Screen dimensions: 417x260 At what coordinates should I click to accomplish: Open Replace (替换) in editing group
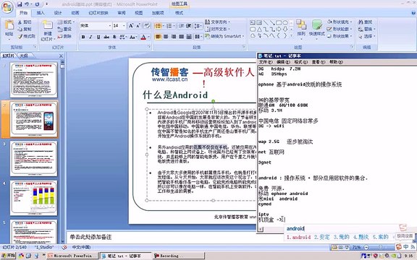coord(366,29)
